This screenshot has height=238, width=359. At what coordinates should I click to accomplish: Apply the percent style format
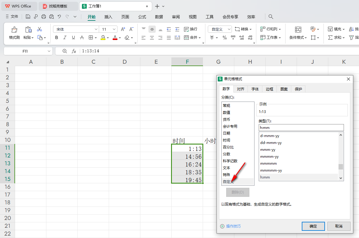(x=224, y=38)
